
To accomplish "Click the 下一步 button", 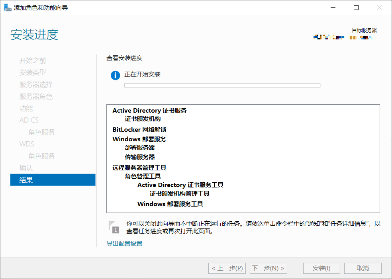I will click(x=268, y=268).
